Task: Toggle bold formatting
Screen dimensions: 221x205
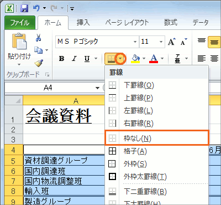Action: click(61, 59)
